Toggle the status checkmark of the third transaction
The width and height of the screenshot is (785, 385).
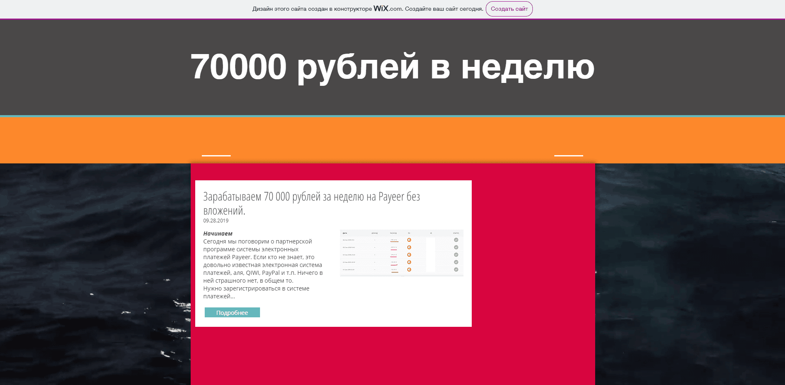456,255
